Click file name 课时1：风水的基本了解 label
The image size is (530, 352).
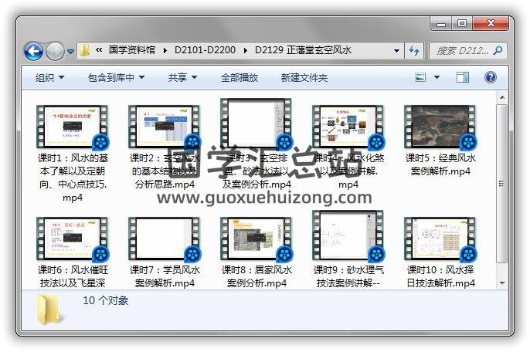pos(73,178)
